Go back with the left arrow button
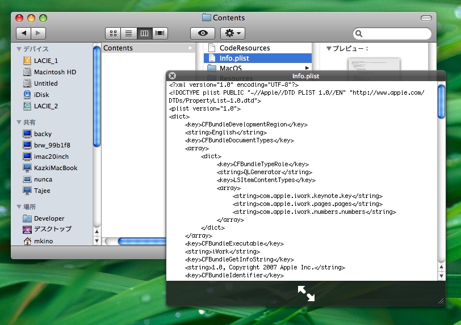The width and height of the screenshot is (461, 325). tap(23, 33)
